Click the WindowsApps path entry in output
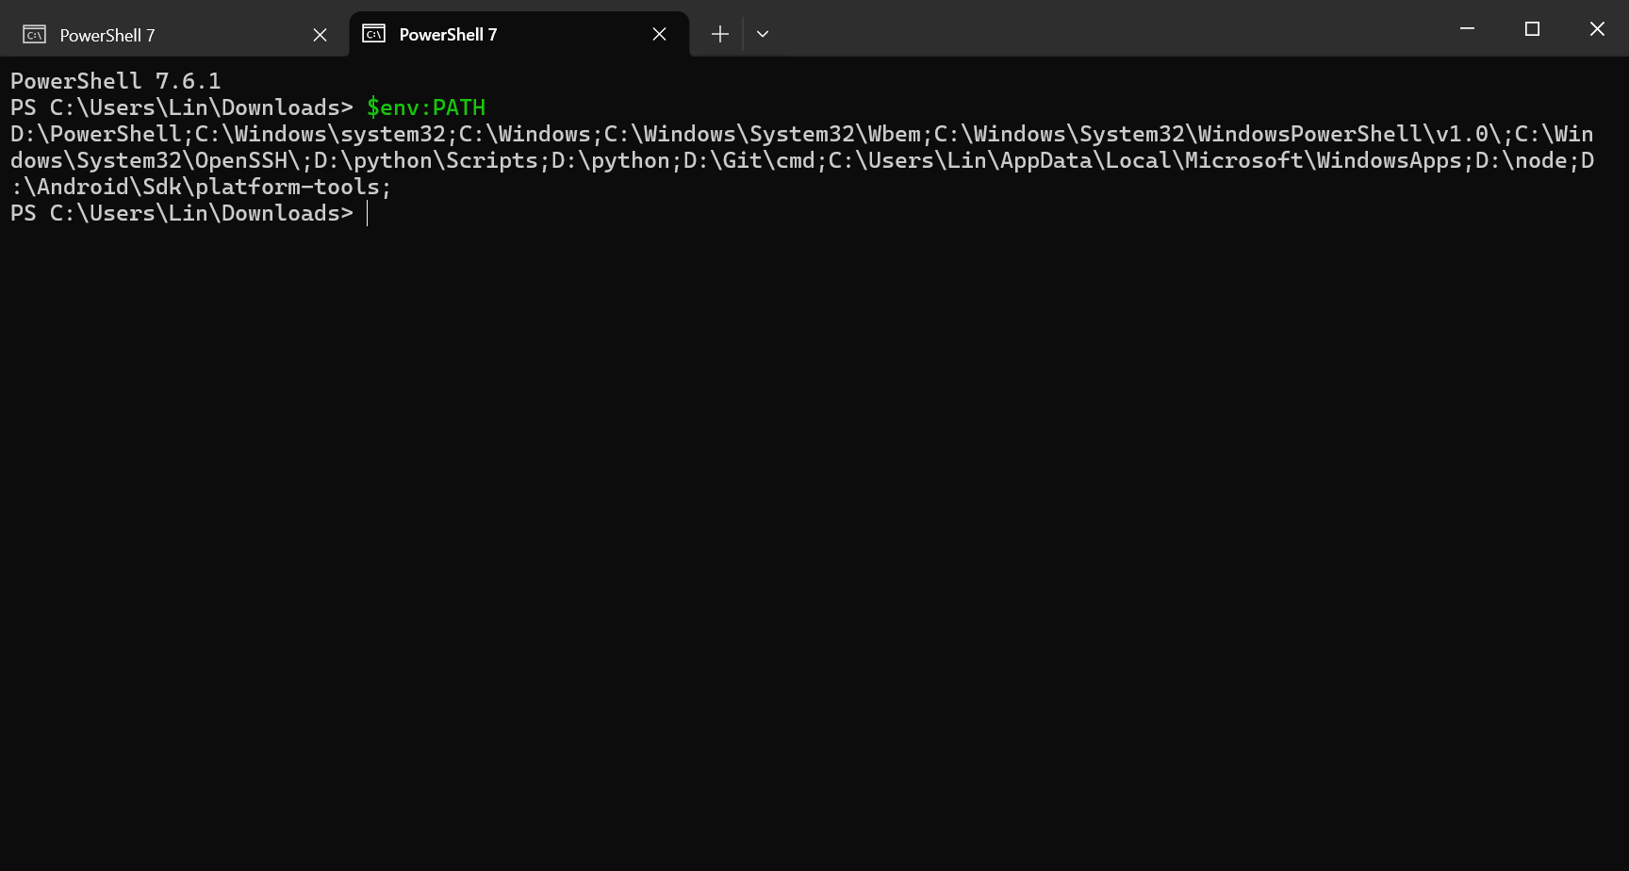Viewport: 1629px width, 871px height. [x=1144, y=160]
